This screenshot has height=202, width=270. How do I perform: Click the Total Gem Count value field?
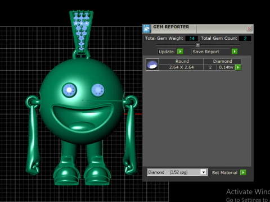point(245,38)
